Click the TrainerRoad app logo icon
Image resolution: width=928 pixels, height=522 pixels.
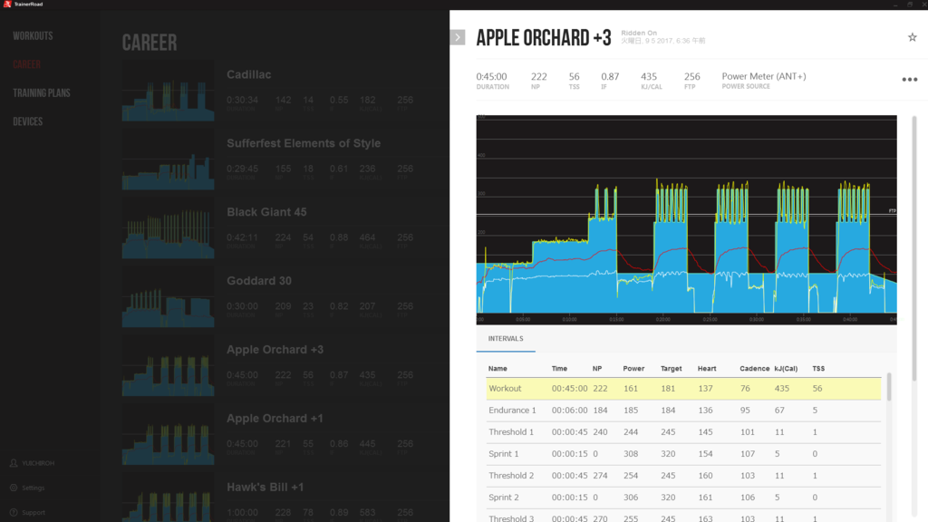[7, 5]
